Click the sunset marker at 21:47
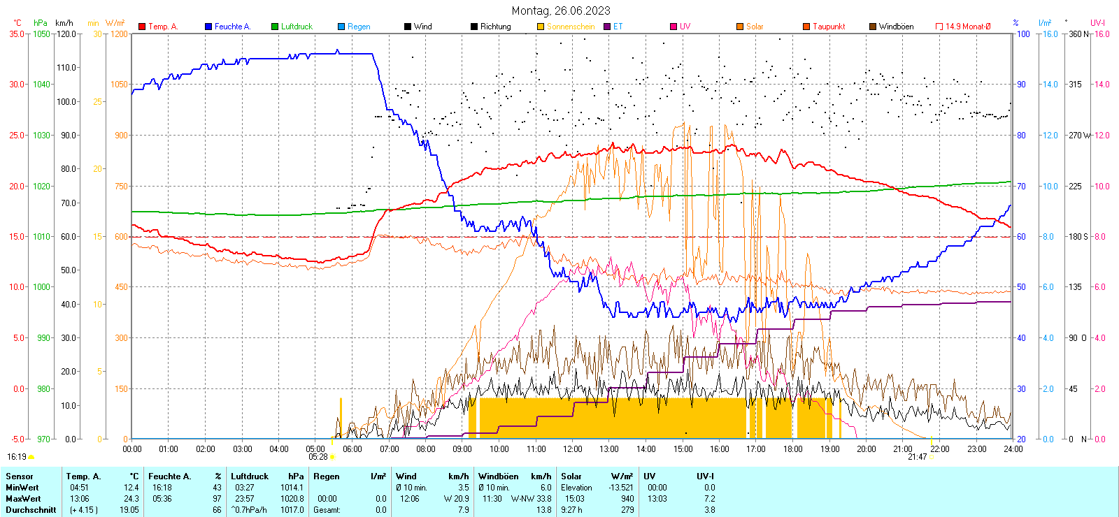This screenshot has height=517, width=1119. point(932,457)
